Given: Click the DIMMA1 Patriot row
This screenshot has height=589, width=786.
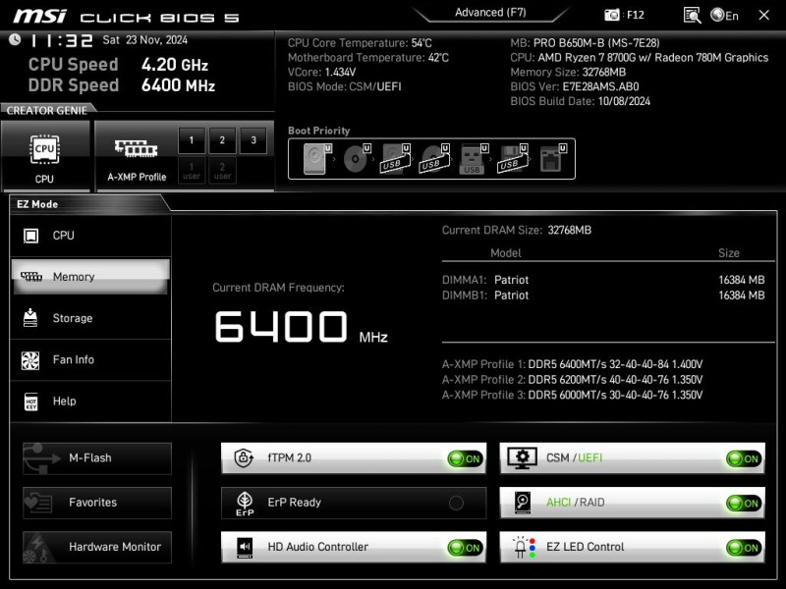Looking at the screenshot, I should [x=603, y=280].
